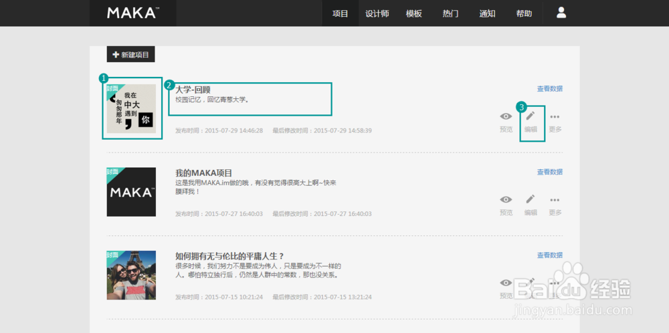Screen dimensions: 669x333
Task: View data for 大学-回顾 via 查看数据
Action: (549, 89)
